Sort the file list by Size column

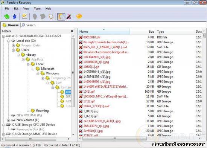[151, 32]
